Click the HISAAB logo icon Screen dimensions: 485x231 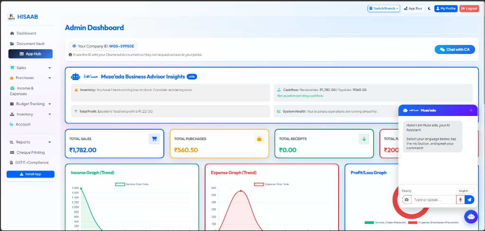click(x=11, y=17)
